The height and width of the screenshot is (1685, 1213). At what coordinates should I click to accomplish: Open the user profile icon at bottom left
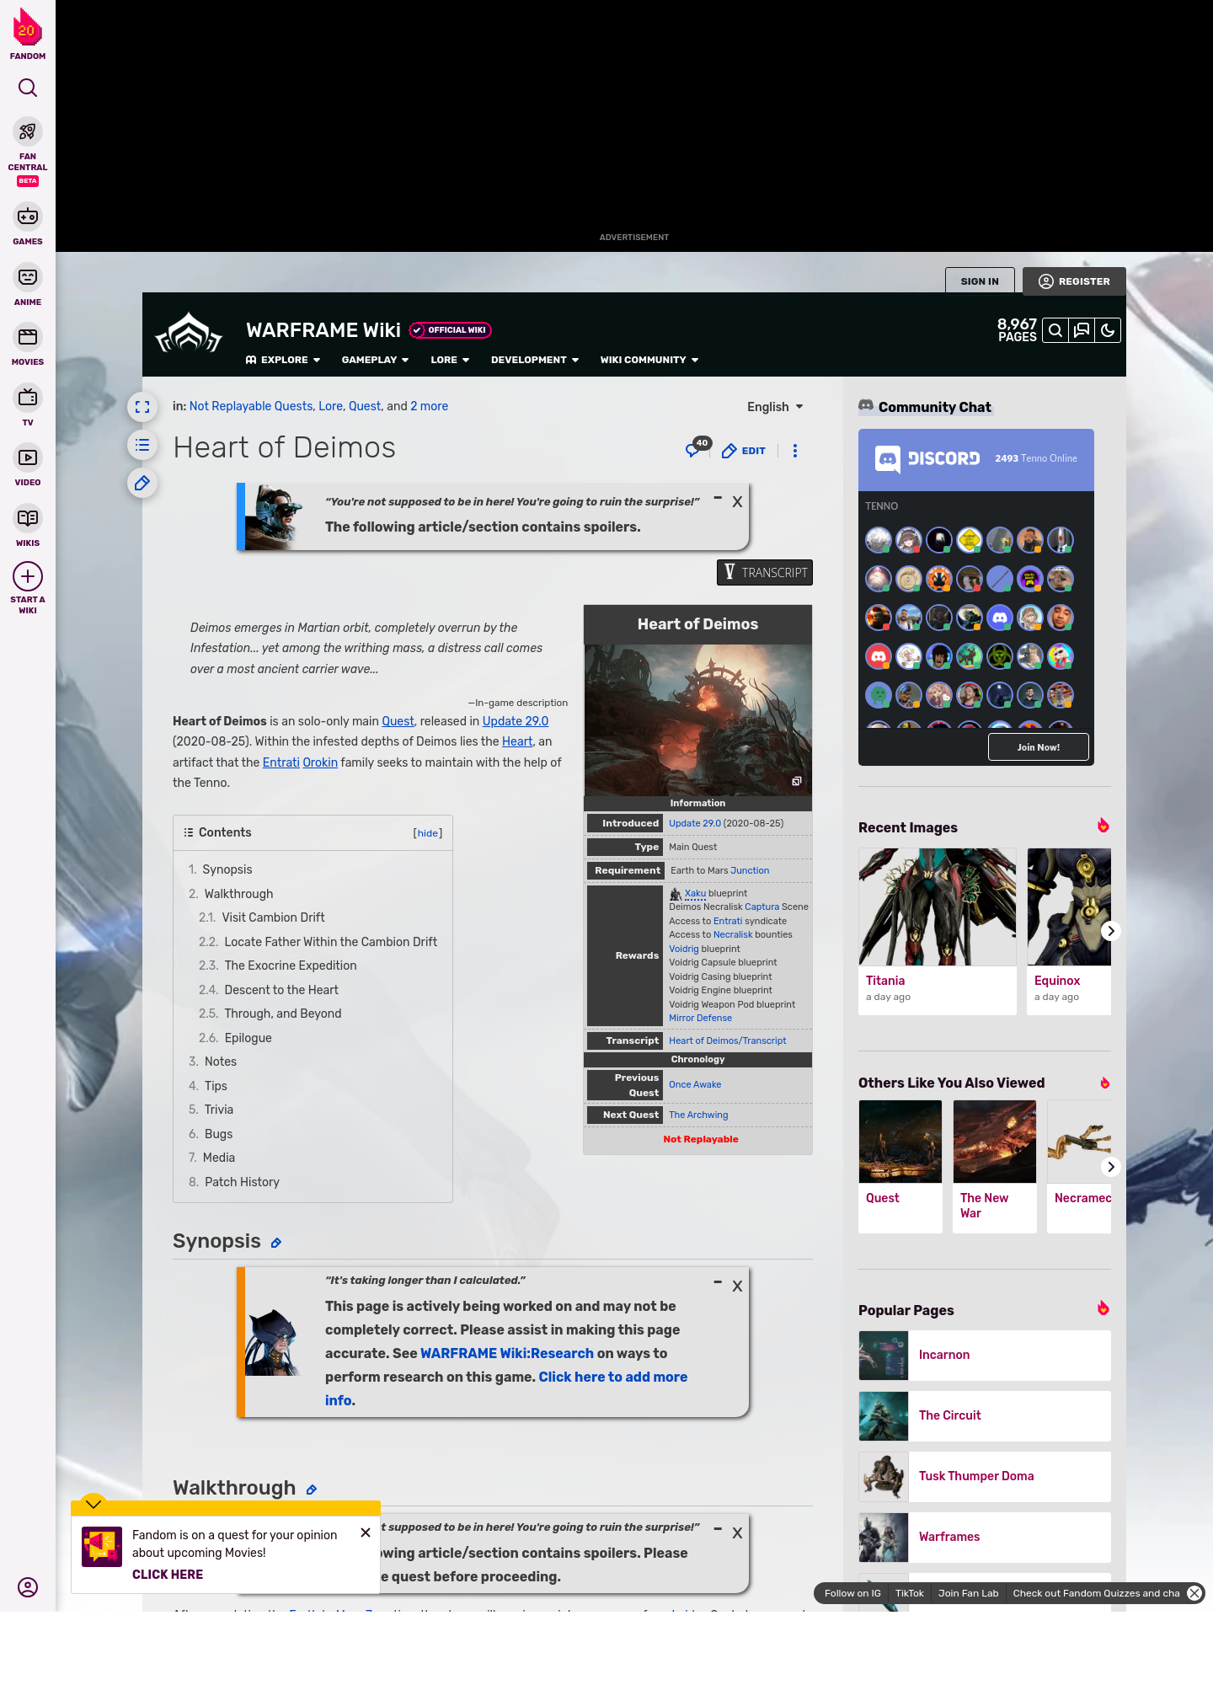click(x=28, y=1587)
